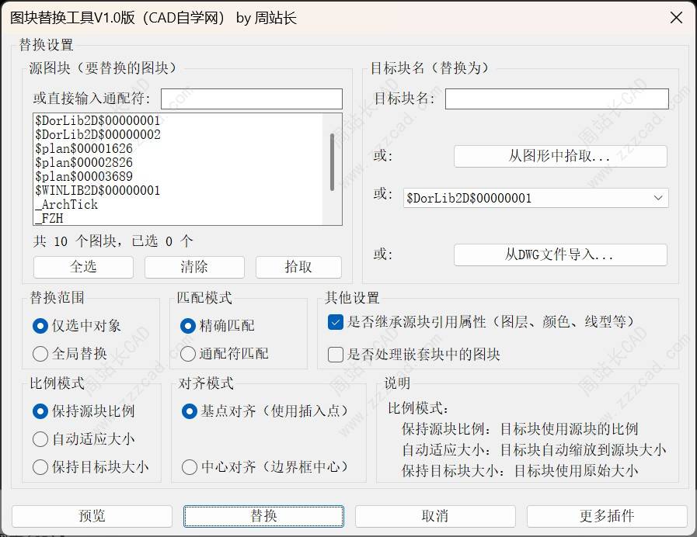Select 通配符匹配 matching mode

pos(186,353)
